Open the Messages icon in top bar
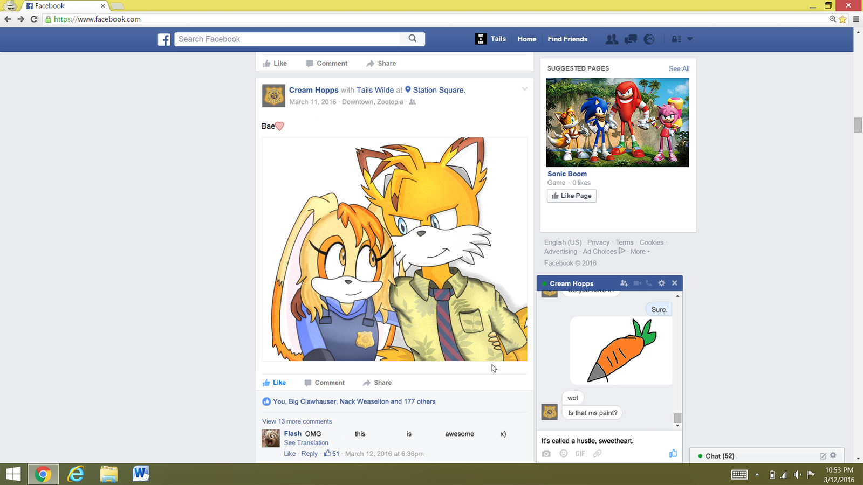 [x=631, y=39]
